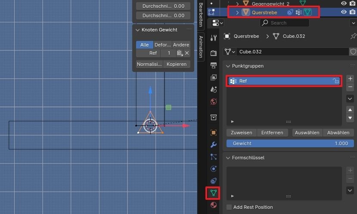This screenshot has height=214, width=357.
Task: Move the Ref vertex group down
Action: (x=350, y=118)
